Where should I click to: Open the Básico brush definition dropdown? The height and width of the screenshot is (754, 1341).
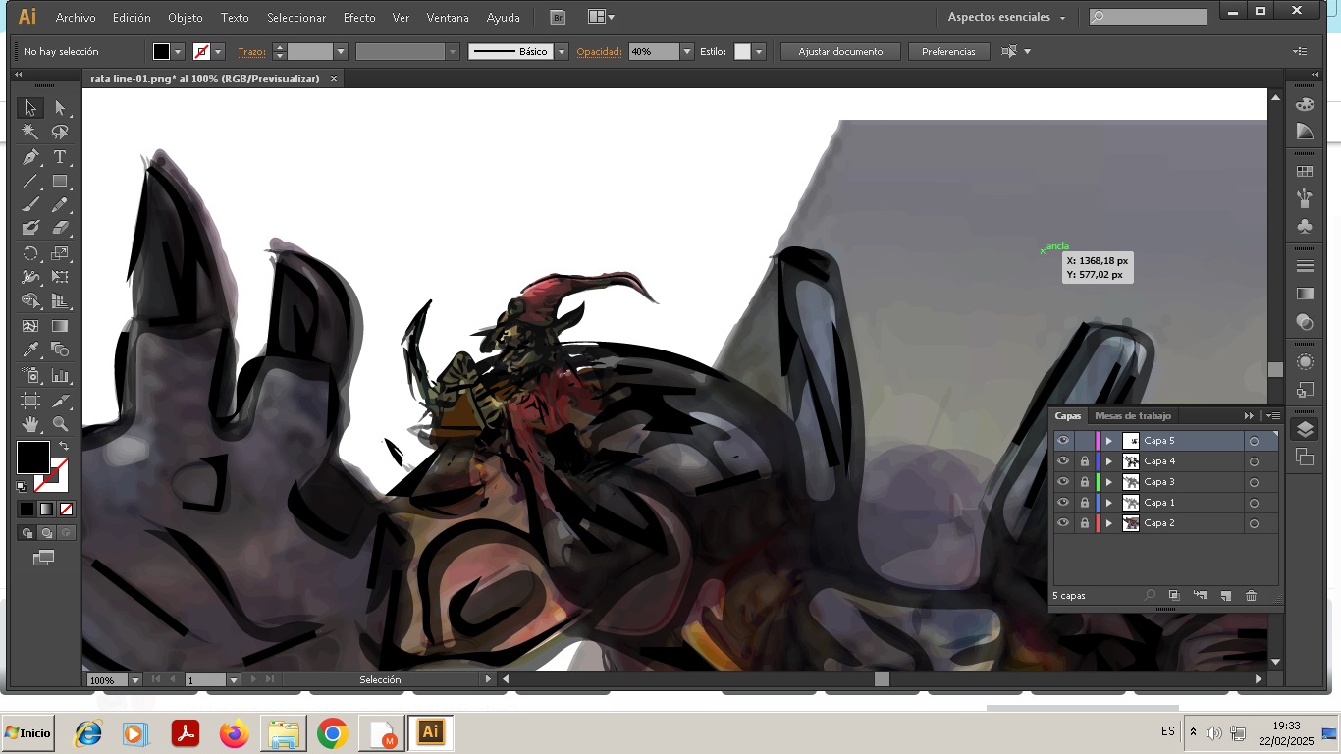point(562,51)
